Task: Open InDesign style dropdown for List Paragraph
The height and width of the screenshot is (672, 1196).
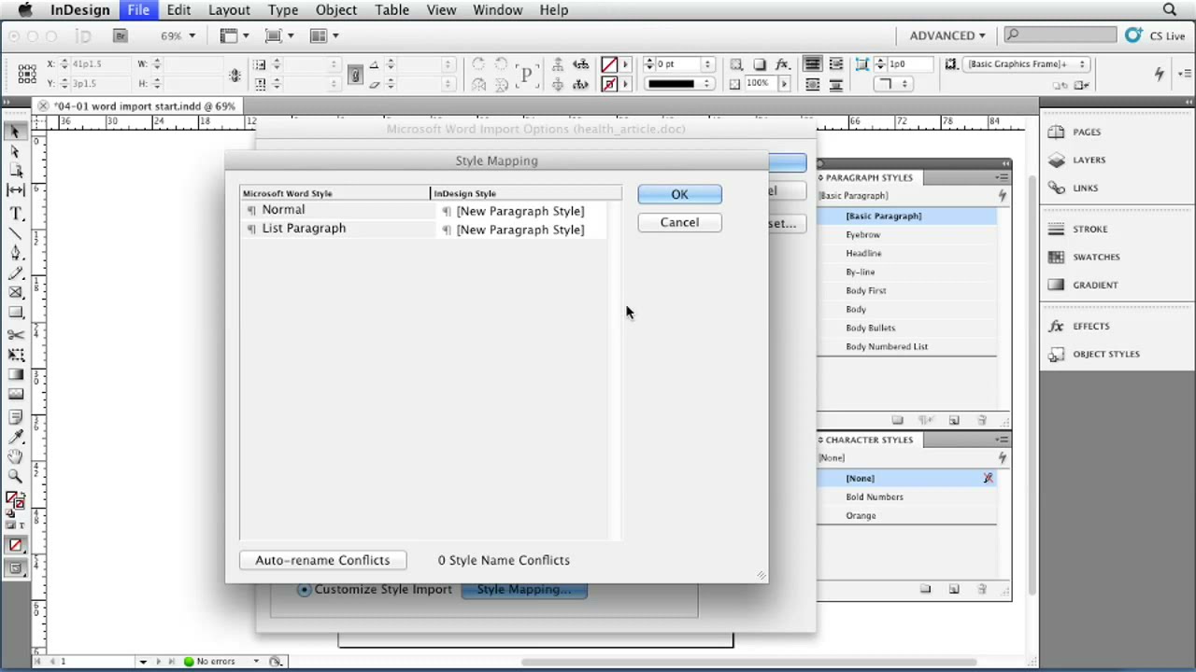Action: pyautogui.click(x=520, y=230)
